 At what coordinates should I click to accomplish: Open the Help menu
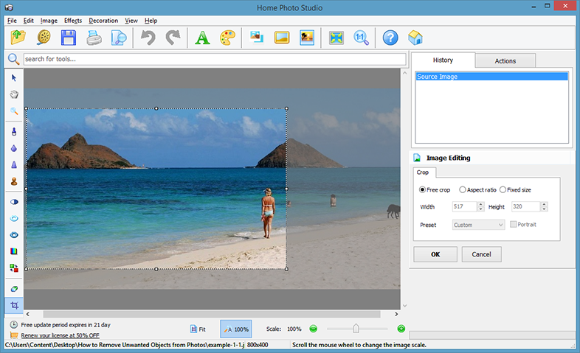151,21
